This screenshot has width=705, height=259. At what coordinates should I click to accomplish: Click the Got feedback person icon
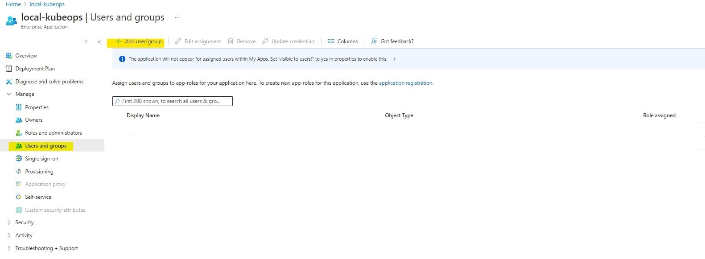374,41
